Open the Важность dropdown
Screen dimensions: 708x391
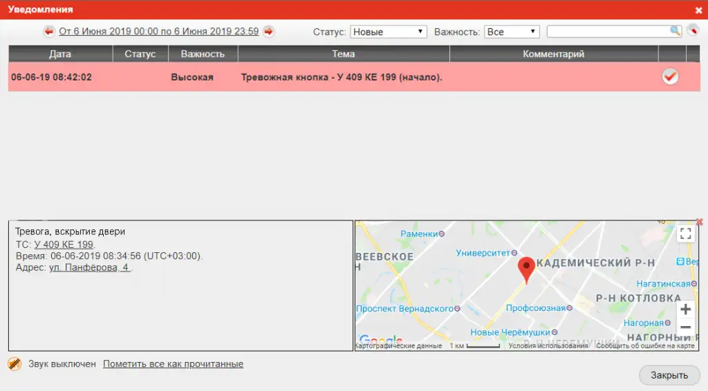[512, 32]
